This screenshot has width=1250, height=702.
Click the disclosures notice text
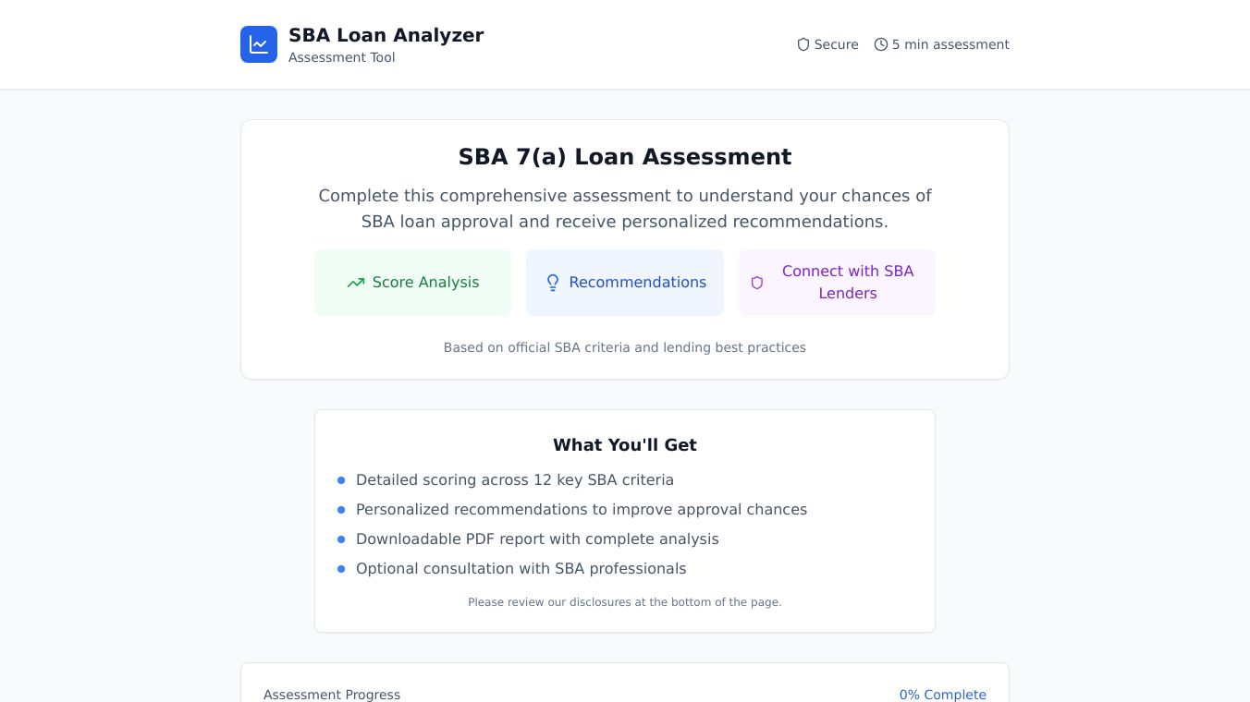click(625, 602)
